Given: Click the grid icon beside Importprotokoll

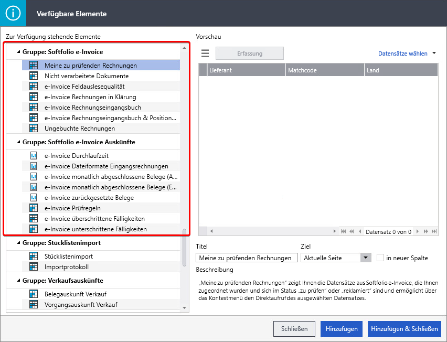Looking at the screenshot, I should [x=34, y=267].
